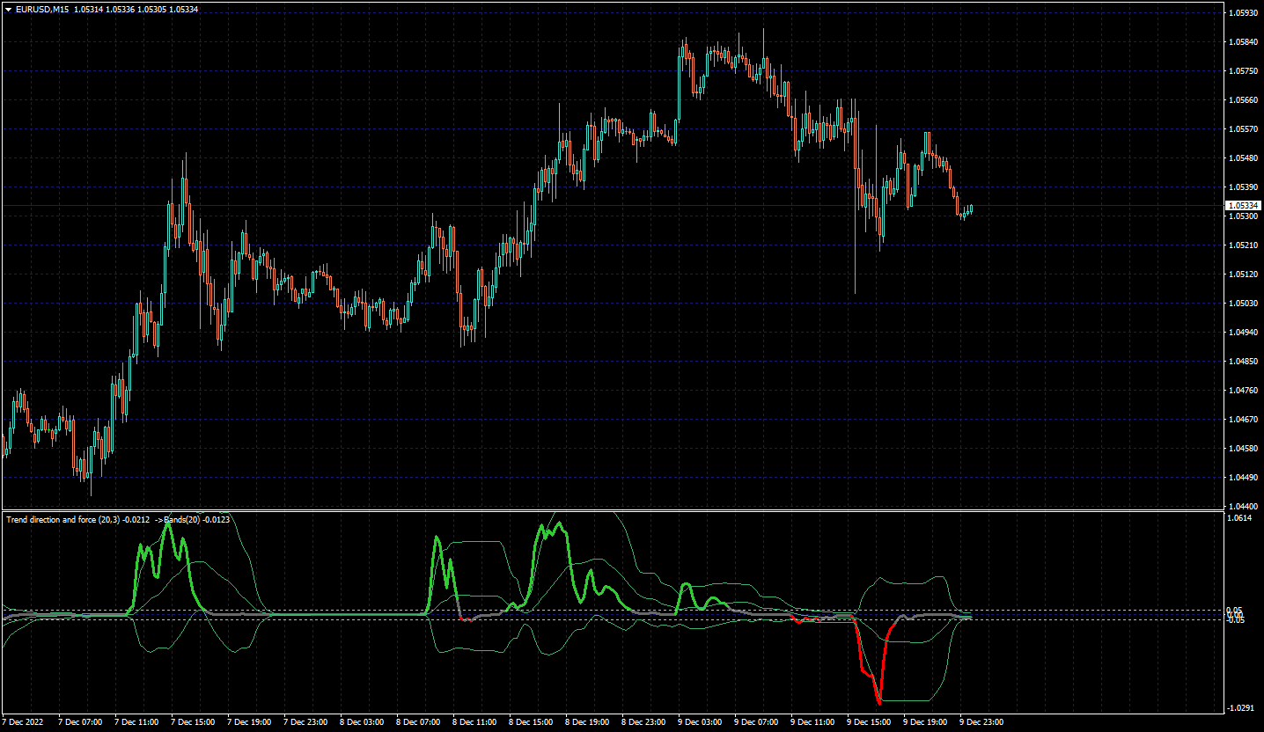This screenshot has width=1264, height=732.
Task: Click the 1.05480 price scale label
Action: pos(1243,157)
